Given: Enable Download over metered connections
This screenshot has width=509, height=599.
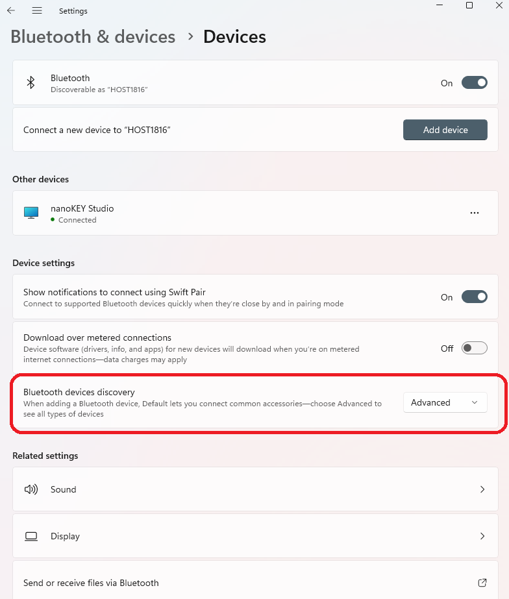Looking at the screenshot, I should (x=474, y=348).
